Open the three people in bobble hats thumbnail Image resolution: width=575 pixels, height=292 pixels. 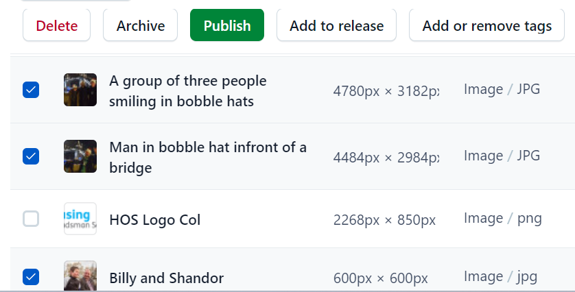pos(80,90)
